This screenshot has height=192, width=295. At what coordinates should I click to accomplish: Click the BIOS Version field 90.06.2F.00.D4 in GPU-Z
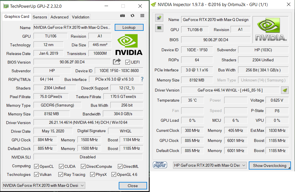pyautogui.click(x=72, y=62)
